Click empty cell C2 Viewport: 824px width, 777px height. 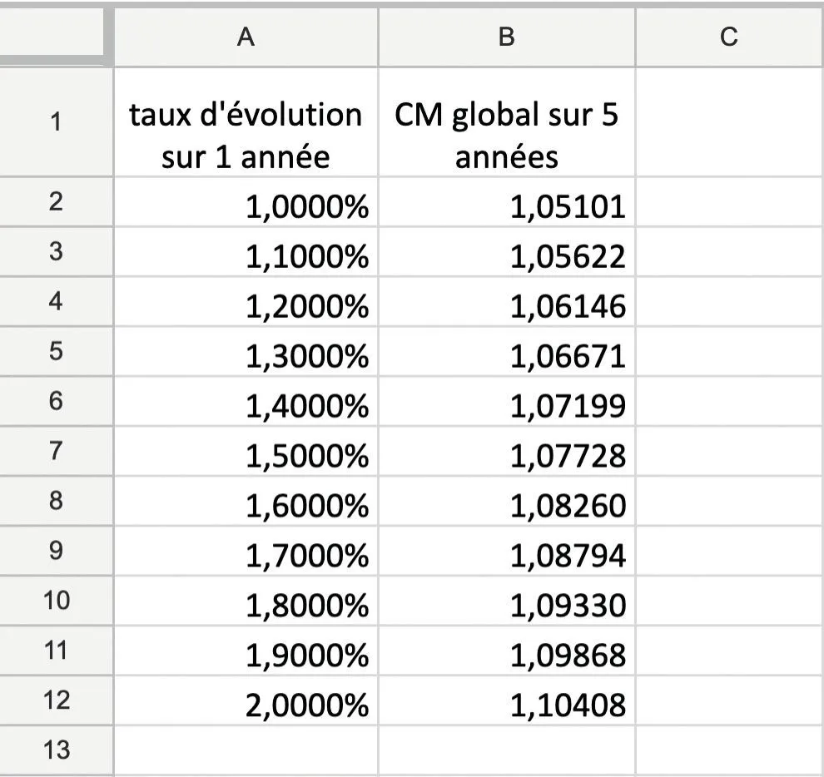(730, 202)
